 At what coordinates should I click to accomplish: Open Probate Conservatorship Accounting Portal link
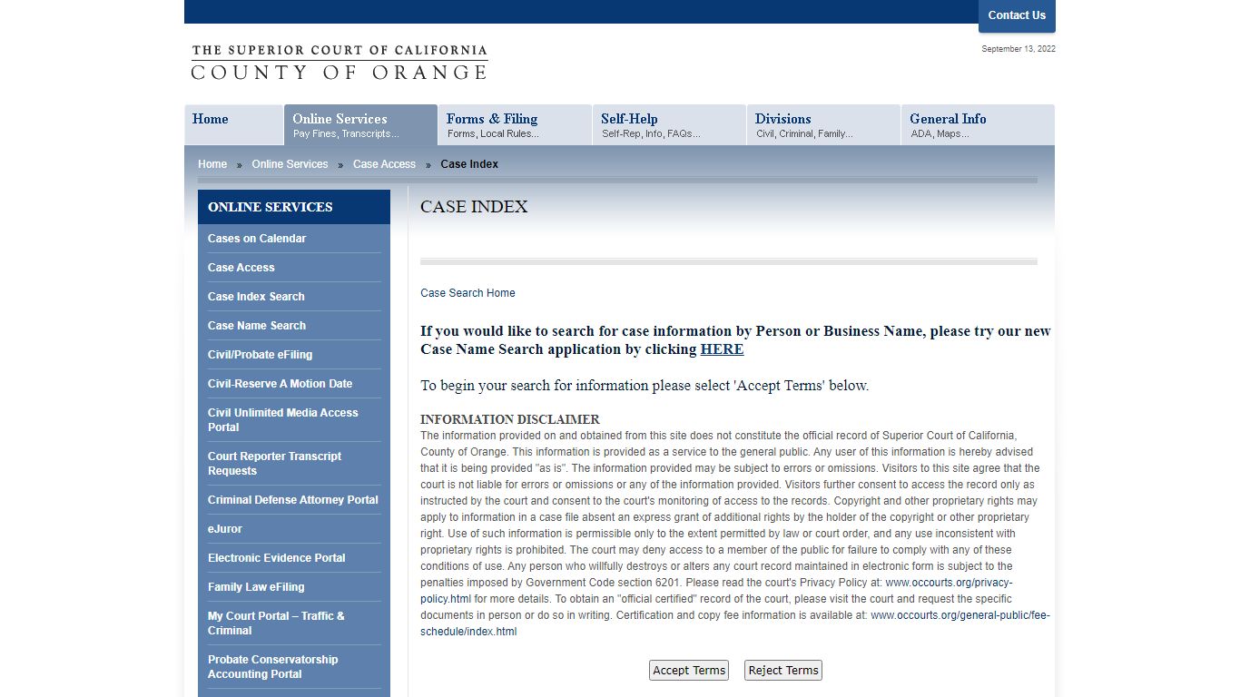click(272, 667)
